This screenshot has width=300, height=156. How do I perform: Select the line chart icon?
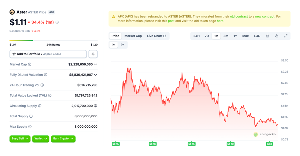pos(113,44)
